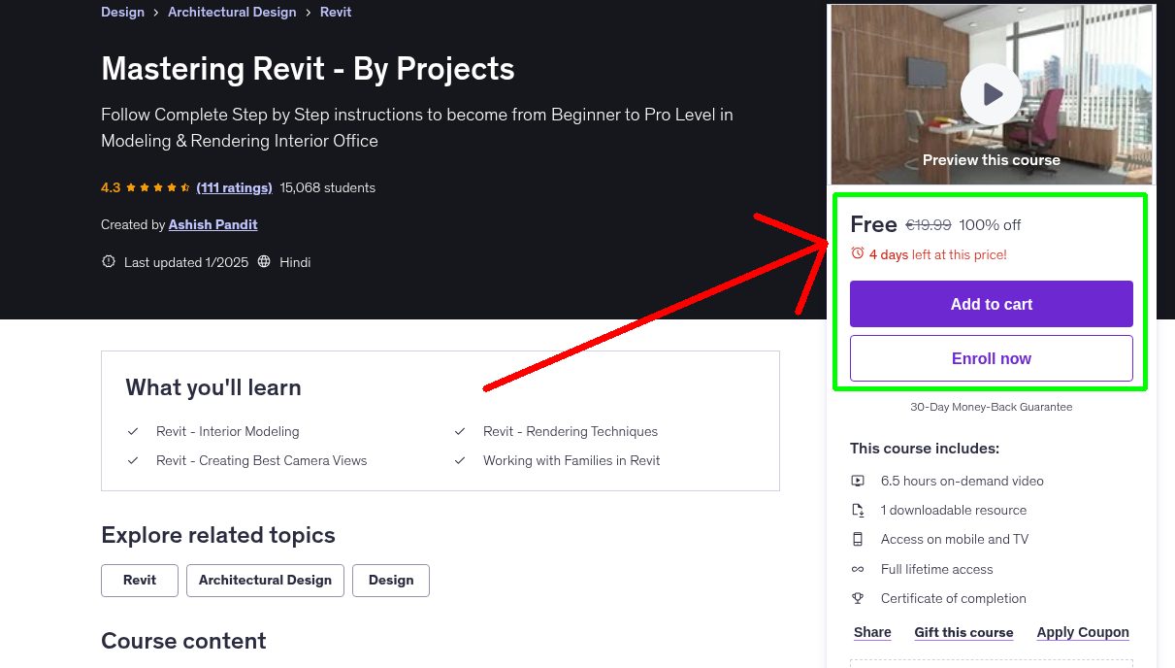
Task: Select the alarm clock icon near discount timer
Action: (857, 253)
